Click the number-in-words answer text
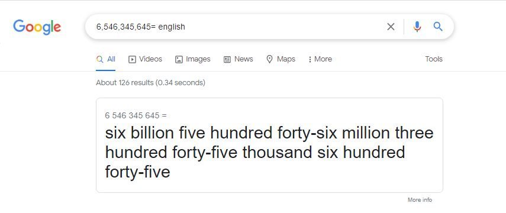Viewport: 506px width, 213px height. (x=269, y=152)
